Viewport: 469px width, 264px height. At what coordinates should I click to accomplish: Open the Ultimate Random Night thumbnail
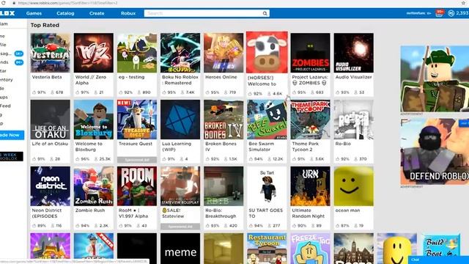pos(311,186)
